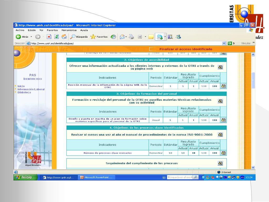Open the Ayuda menu
Screen dimensions: 269x202
click(84, 30)
